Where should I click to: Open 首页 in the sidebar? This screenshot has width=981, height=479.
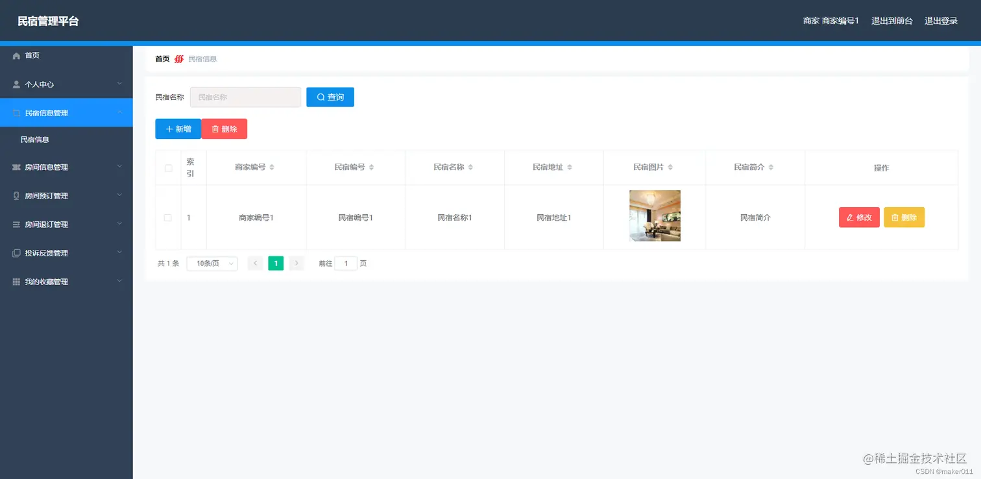66,56
